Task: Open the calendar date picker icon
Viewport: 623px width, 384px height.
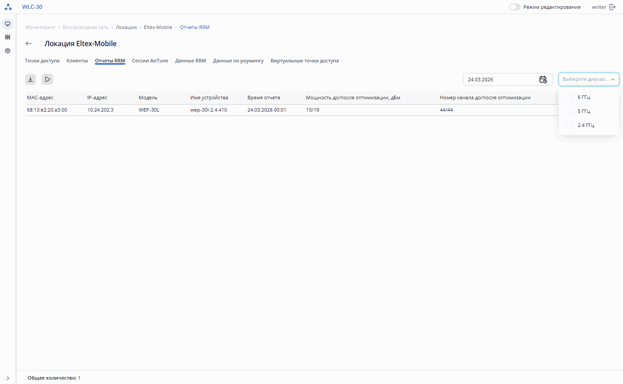Action: pos(543,80)
